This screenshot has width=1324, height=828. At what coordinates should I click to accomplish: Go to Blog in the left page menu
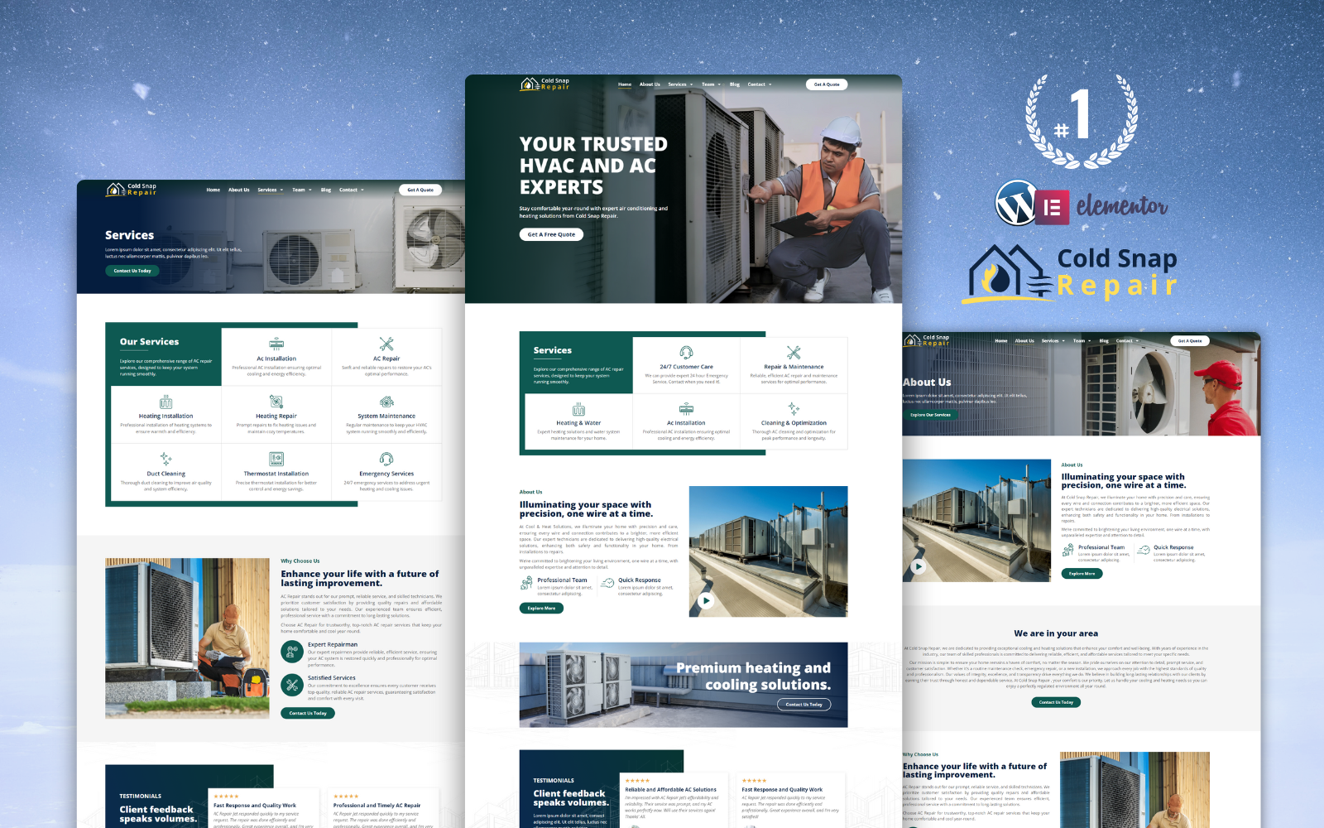(x=326, y=190)
